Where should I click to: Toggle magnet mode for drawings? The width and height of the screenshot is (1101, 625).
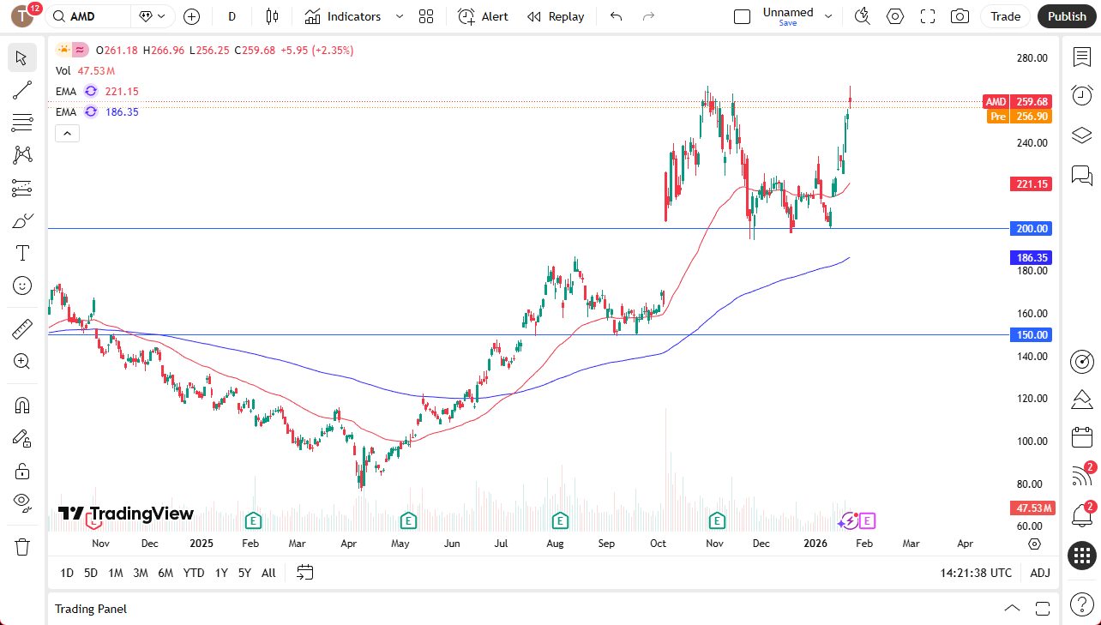22,405
